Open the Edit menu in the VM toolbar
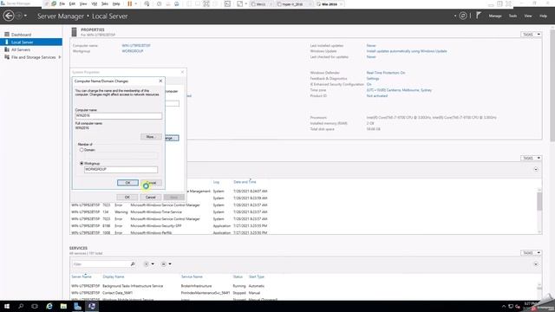The width and height of the screenshot is (555, 312). click(72, 3)
